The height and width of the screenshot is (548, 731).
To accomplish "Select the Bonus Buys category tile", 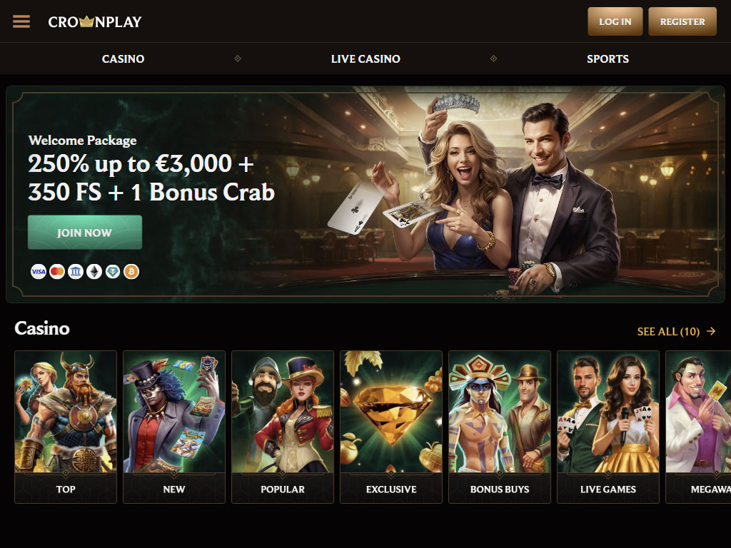I will click(x=500, y=427).
